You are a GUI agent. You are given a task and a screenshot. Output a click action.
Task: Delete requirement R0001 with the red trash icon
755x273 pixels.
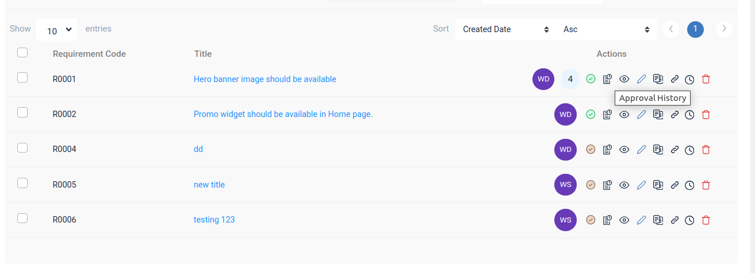tap(706, 79)
